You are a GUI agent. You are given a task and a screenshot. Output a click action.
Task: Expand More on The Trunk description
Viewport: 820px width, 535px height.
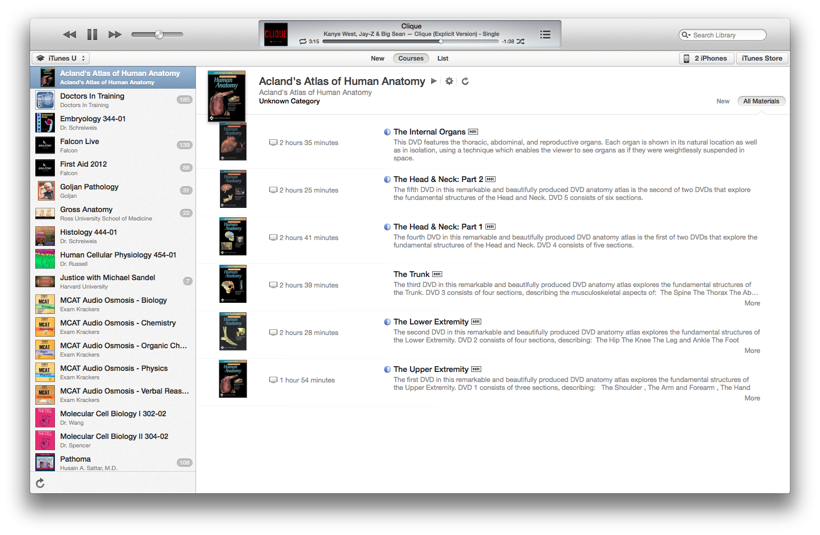(x=752, y=303)
